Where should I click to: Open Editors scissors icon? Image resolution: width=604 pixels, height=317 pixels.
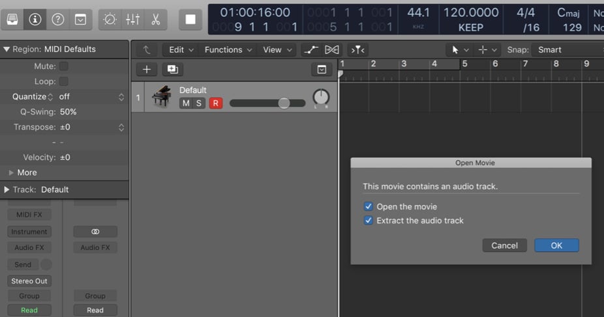(156, 20)
